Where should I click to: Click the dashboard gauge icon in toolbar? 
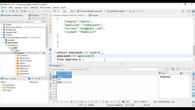tap(131, 11)
